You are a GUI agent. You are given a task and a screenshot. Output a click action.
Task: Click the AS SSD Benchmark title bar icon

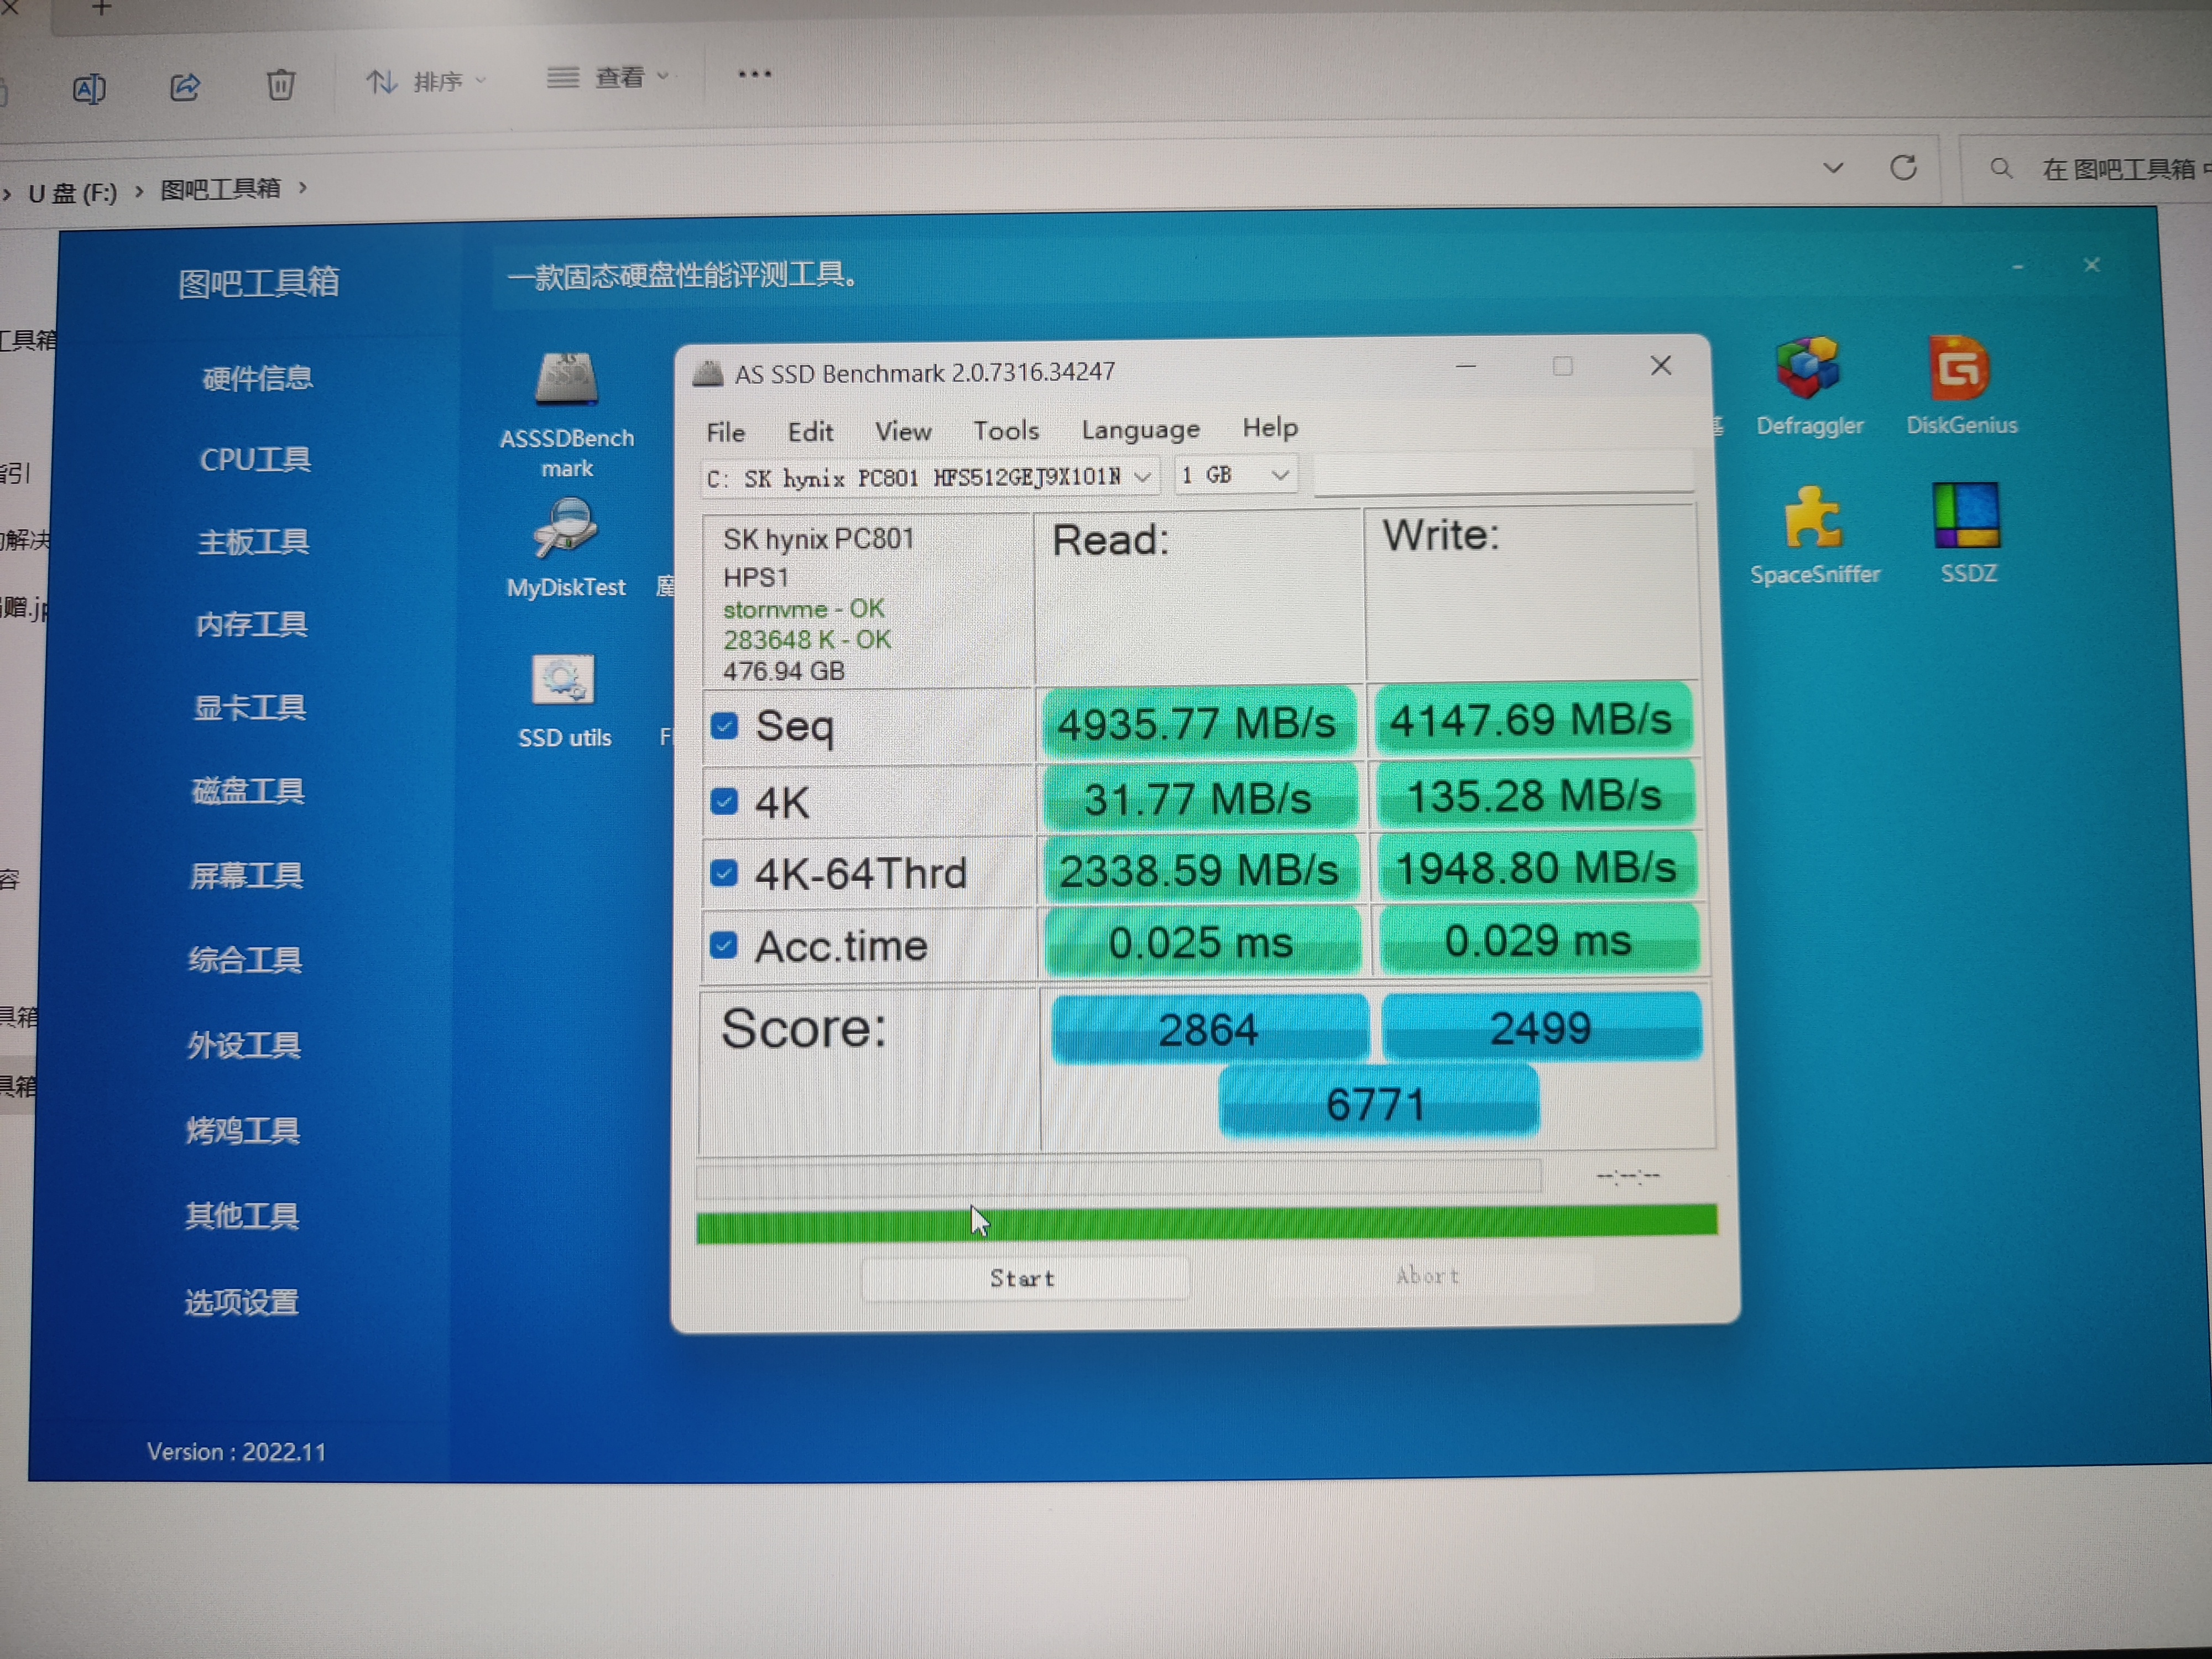point(708,374)
